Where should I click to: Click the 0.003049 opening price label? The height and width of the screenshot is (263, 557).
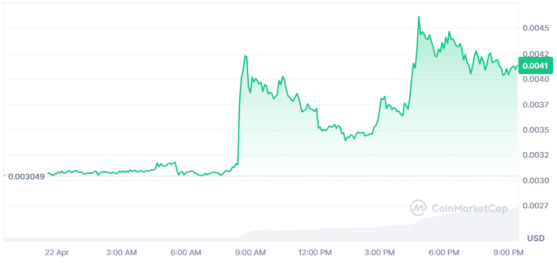[26, 177]
